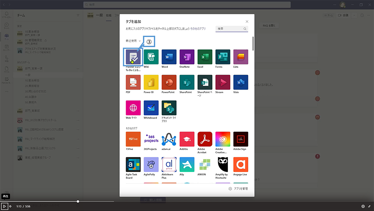Select the Ally app icon
The height and width of the screenshot is (211, 374).
[x=187, y=165]
